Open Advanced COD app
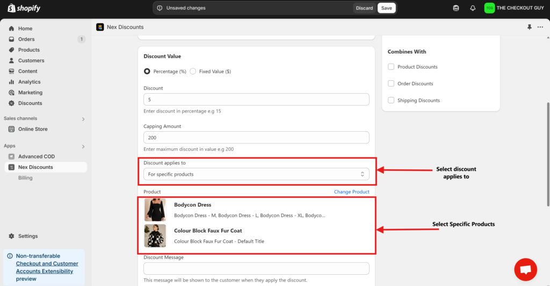The image size is (550, 286). pos(37,156)
